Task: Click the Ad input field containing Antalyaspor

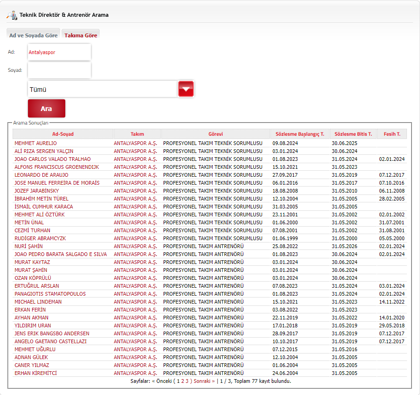Action: [59, 52]
